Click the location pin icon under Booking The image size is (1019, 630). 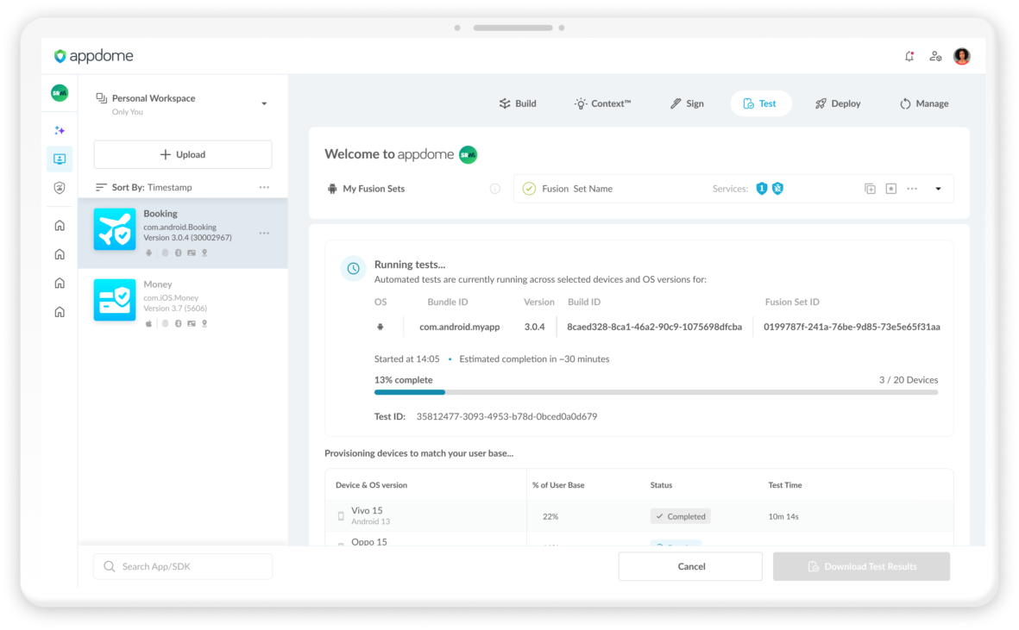[x=204, y=253]
